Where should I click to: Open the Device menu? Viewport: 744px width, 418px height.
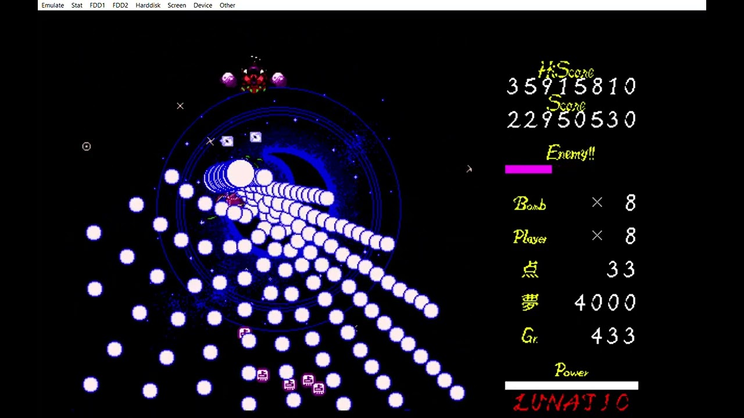coord(203,5)
